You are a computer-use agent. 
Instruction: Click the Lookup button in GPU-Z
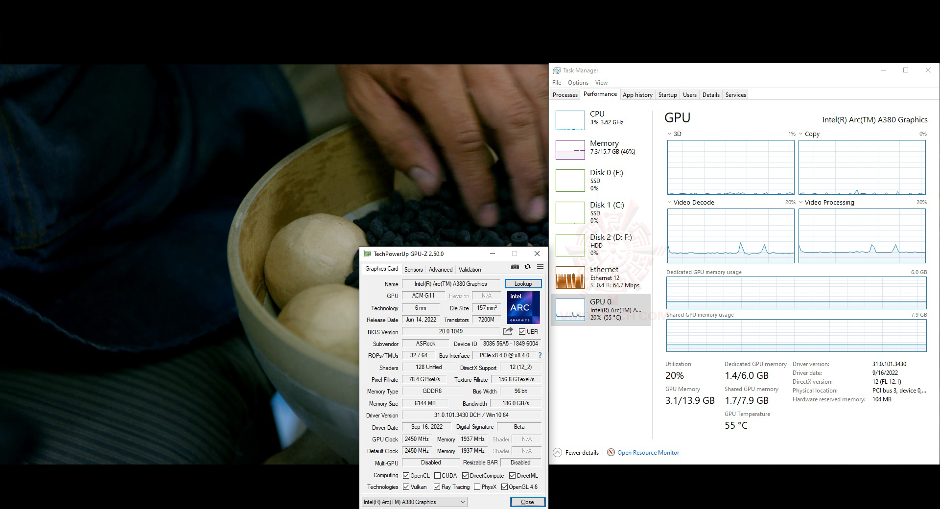522,283
